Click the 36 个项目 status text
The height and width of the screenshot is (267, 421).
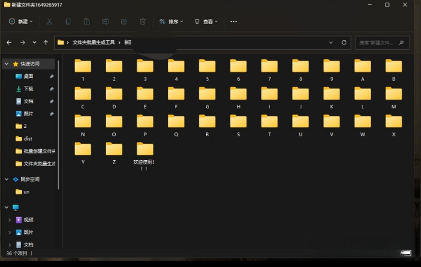17,253
